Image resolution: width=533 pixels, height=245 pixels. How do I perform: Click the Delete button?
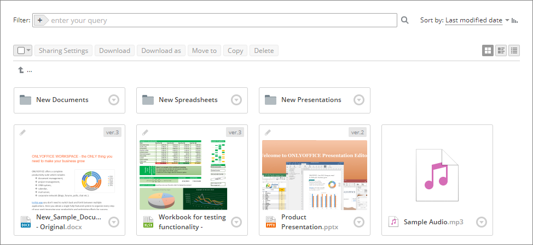(x=264, y=51)
